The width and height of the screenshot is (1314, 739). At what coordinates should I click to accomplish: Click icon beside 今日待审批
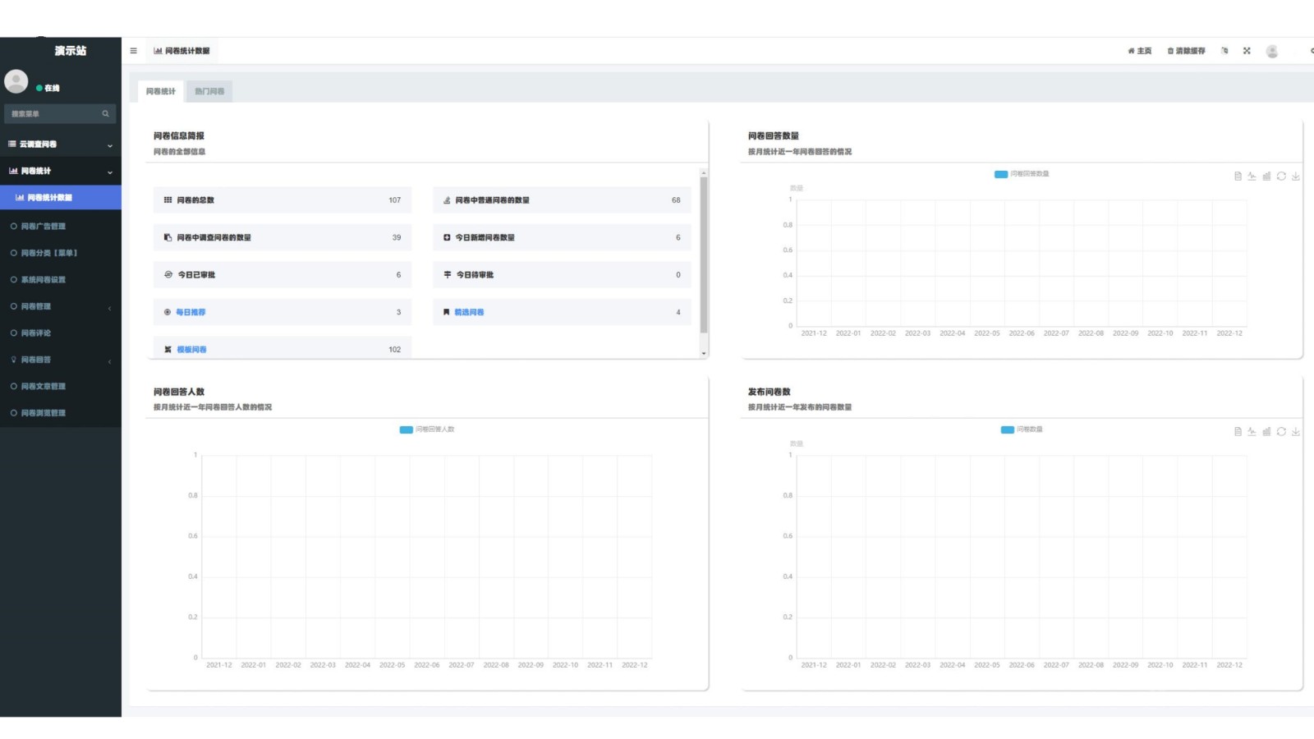pos(448,275)
